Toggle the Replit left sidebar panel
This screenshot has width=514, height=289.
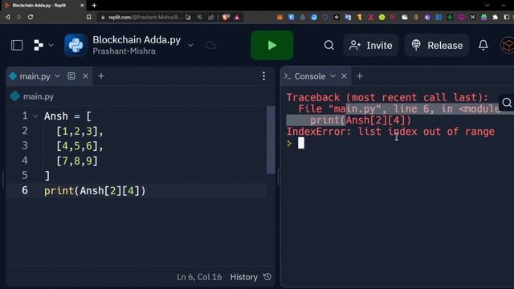tap(17, 45)
